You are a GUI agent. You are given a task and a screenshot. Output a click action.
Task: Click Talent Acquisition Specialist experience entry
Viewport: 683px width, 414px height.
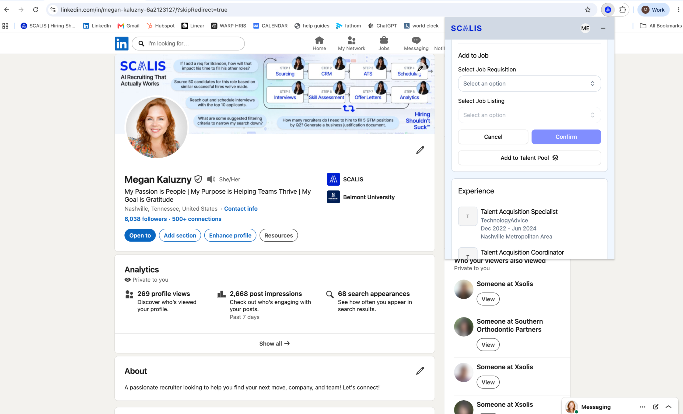(529, 224)
